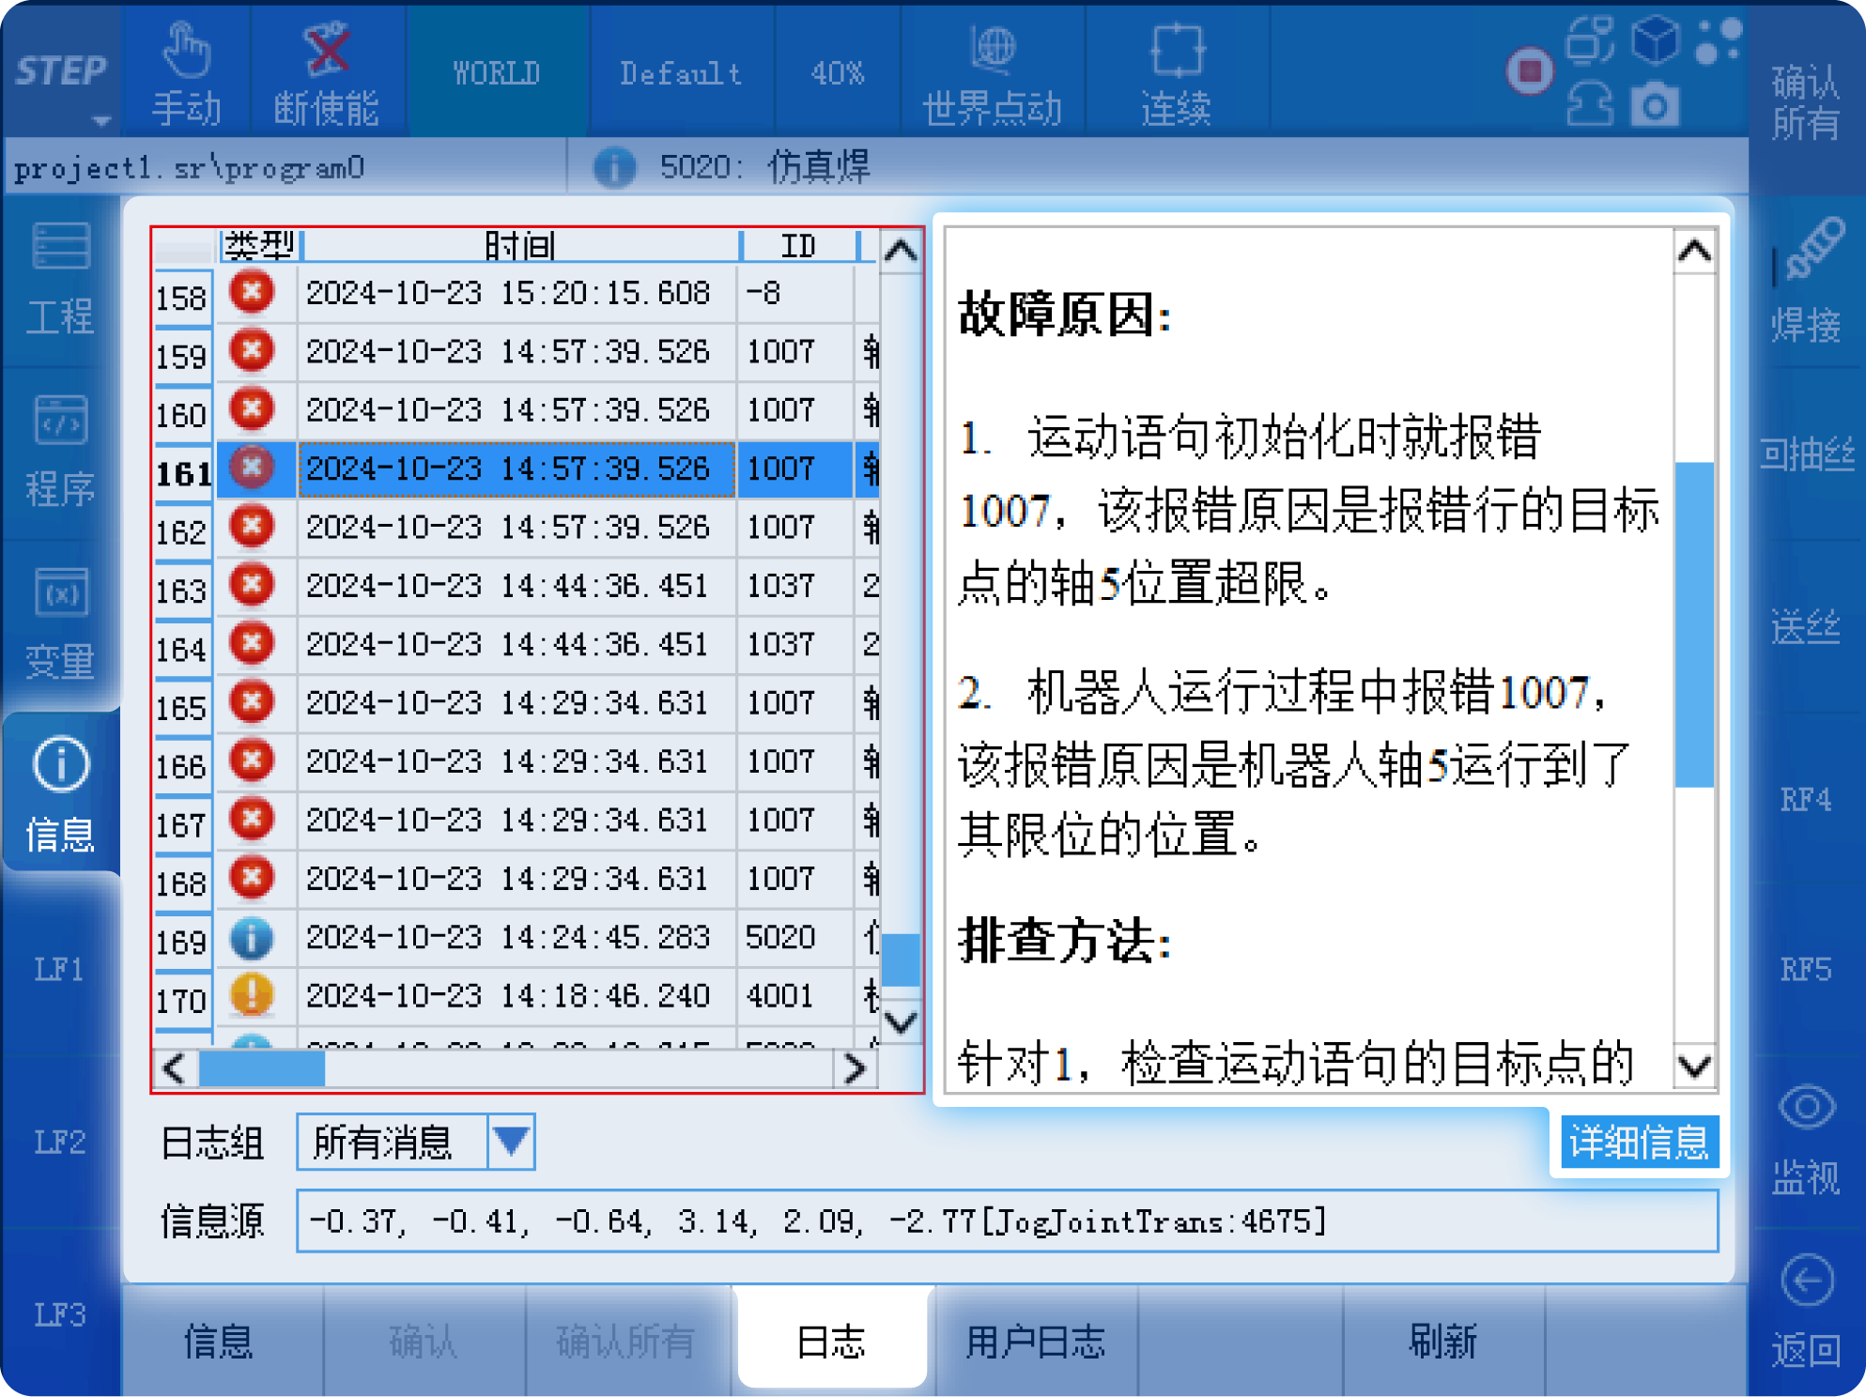Click fault detail panel scroll down arrow
Viewport: 1866px width, 1397px height.
1695,1066
